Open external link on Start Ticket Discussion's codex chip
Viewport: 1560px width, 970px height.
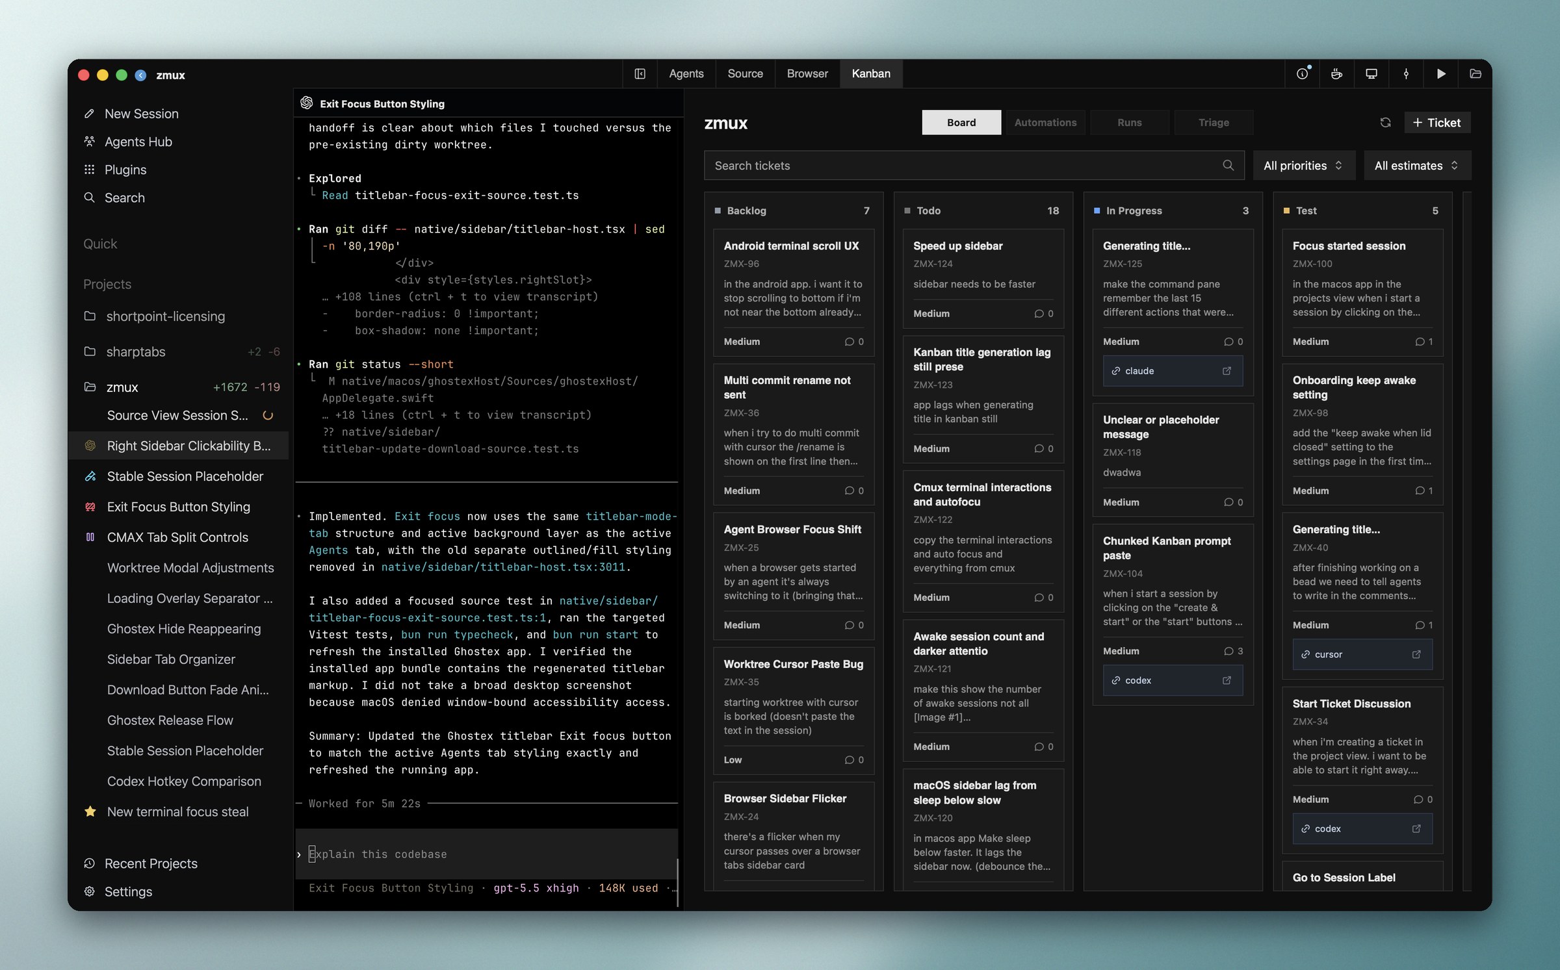tap(1416, 829)
